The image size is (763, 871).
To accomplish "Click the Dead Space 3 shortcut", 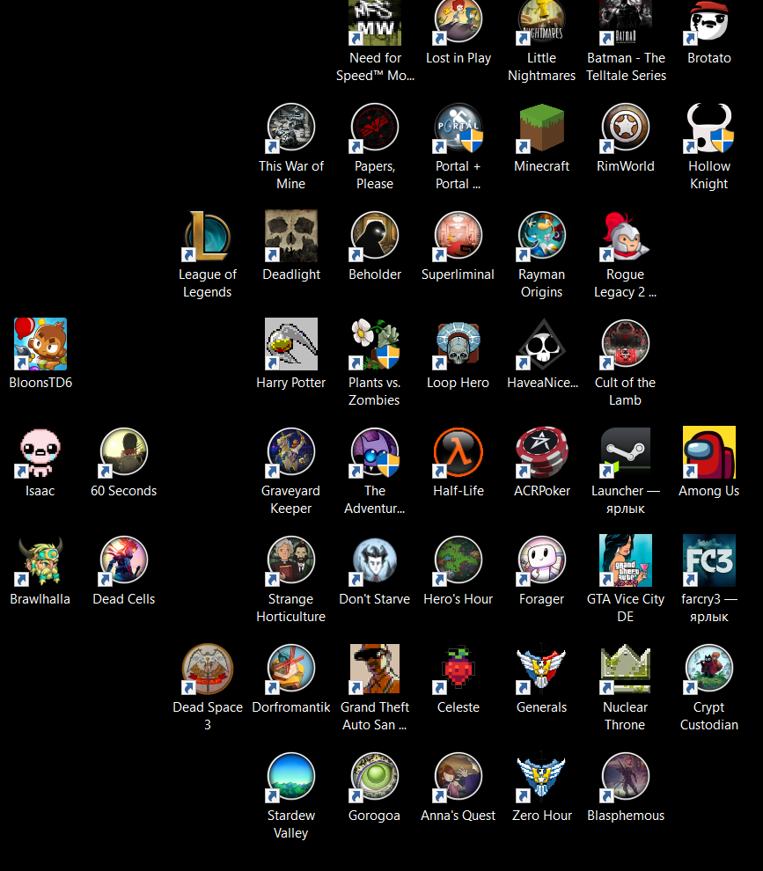I will (x=208, y=670).
